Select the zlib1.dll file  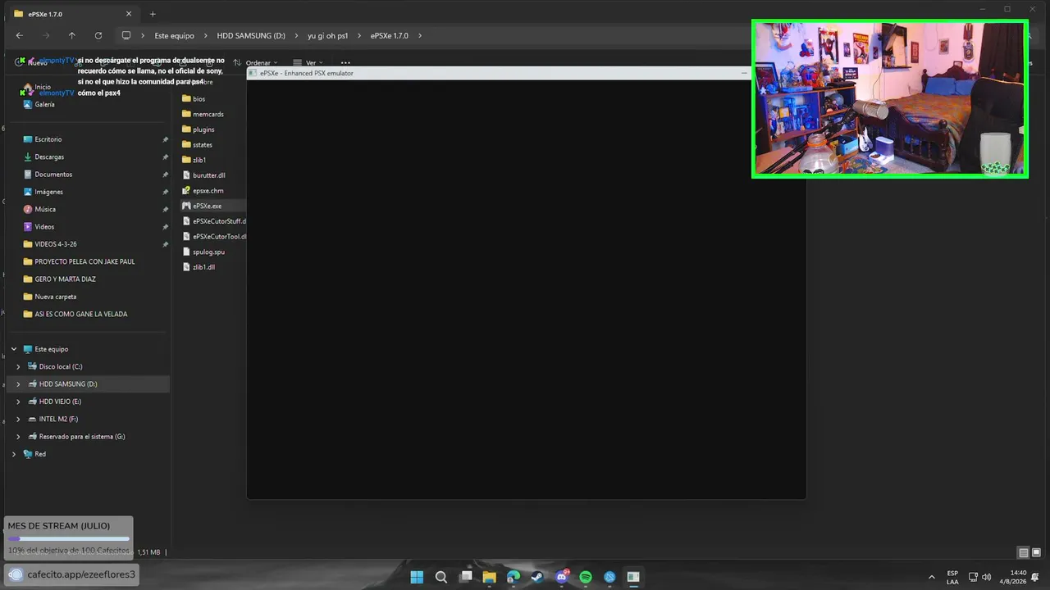coord(199,267)
